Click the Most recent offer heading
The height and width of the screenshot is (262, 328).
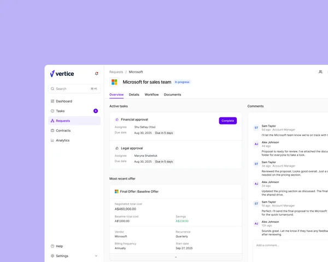(122, 178)
